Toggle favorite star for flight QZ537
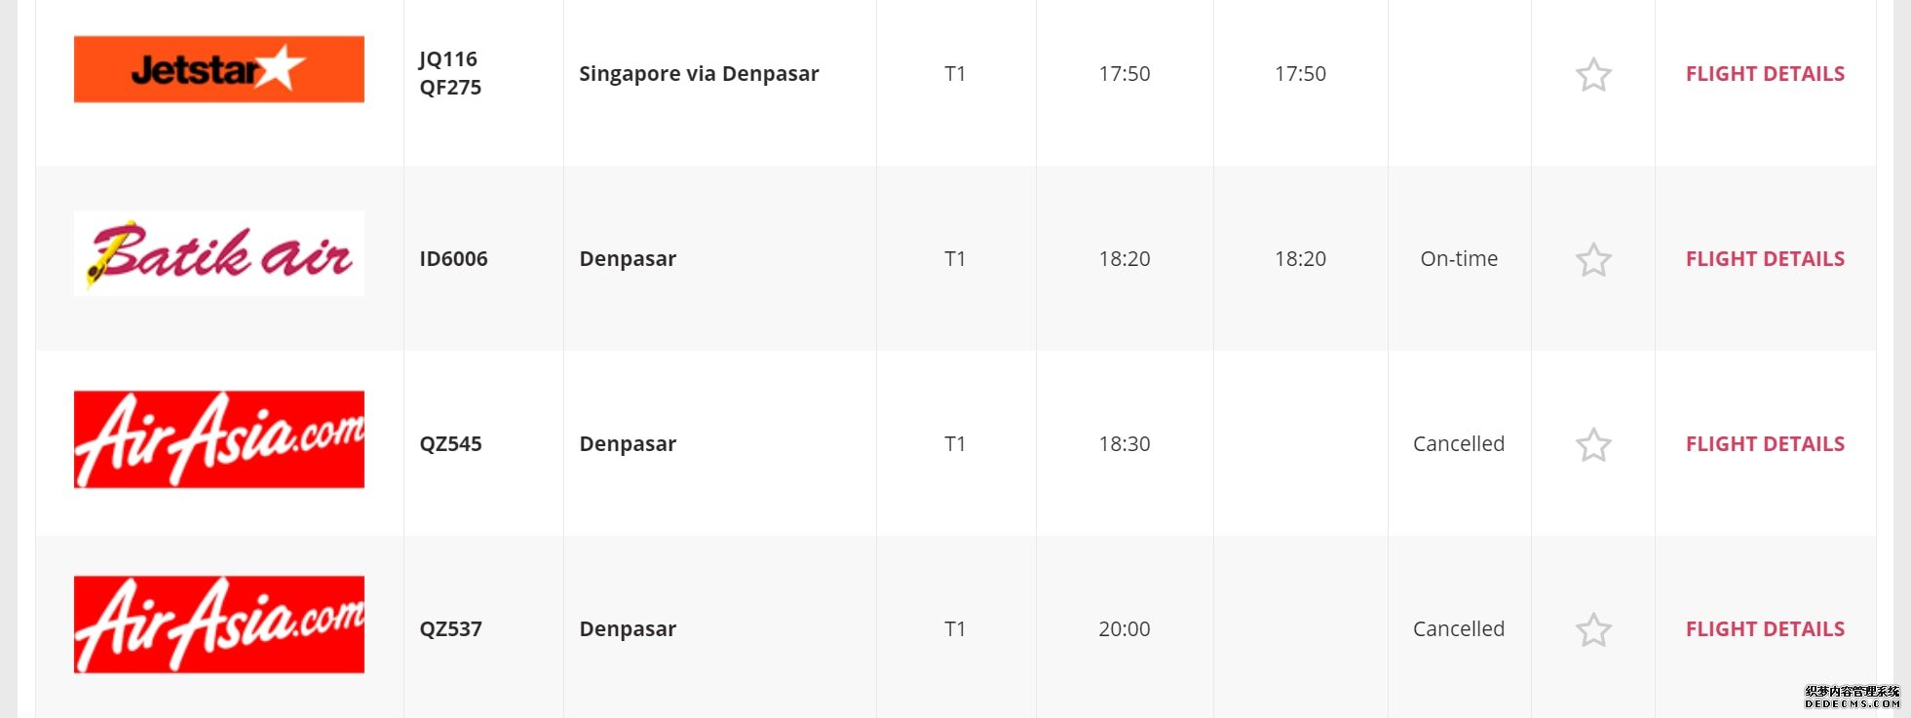 click(x=1593, y=629)
